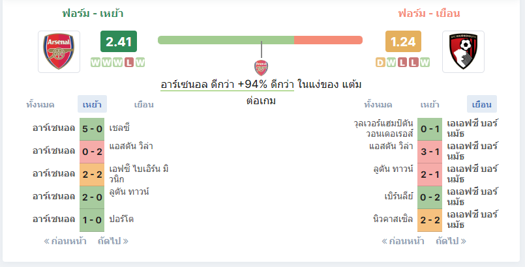Image resolution: width=525 pixels, height=267 pixels.
Task: Switch to เหย้า tab under Bournemouth form
Action: pos(430,104)
